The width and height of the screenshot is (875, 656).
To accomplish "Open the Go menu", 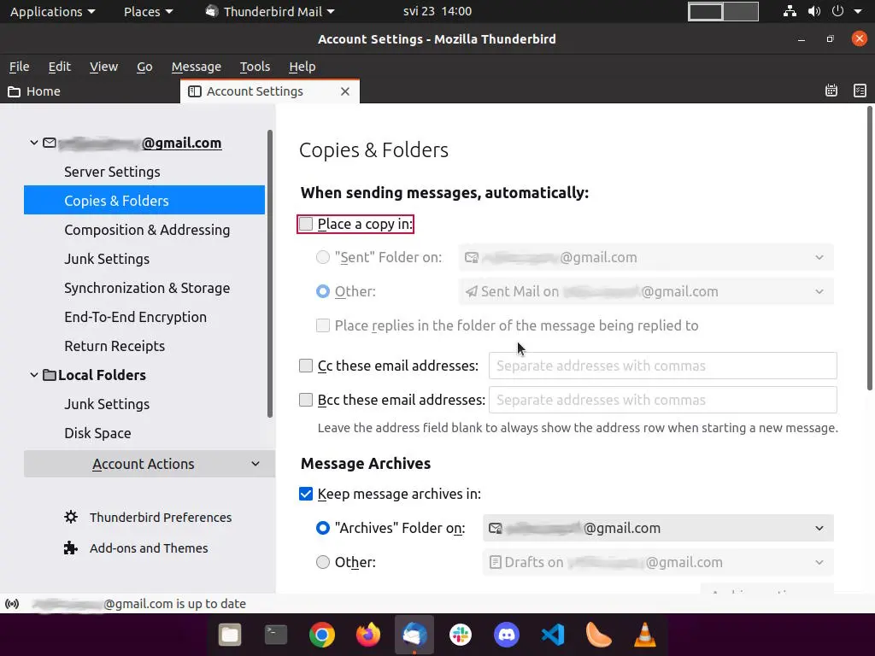I will tap(144, 67).
